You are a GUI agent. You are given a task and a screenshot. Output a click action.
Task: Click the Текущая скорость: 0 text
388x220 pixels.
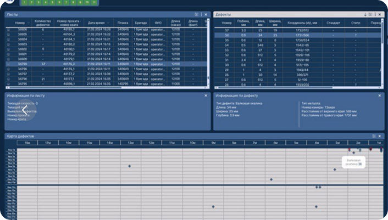pos(23,104)
